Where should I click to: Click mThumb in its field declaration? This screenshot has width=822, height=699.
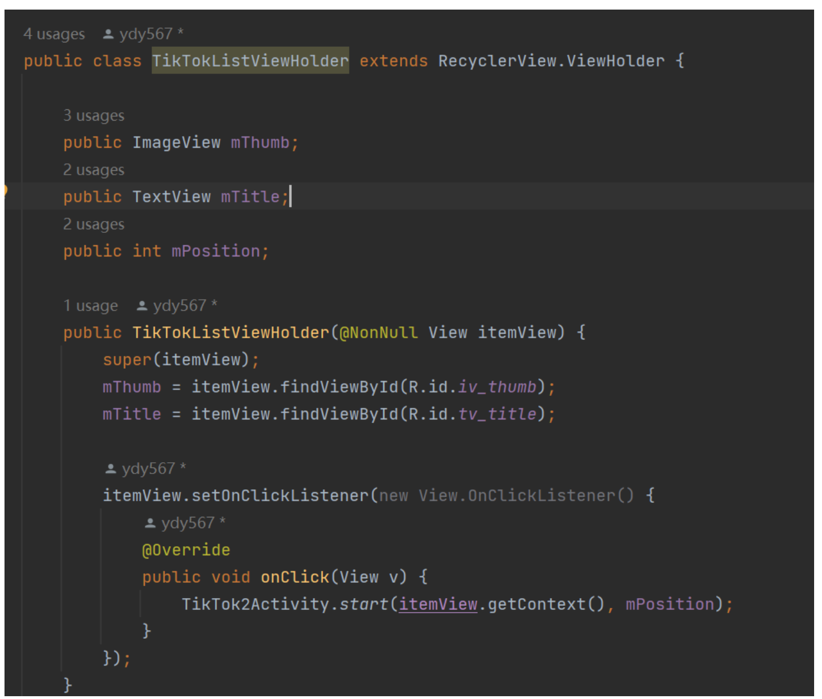[260, 143]
